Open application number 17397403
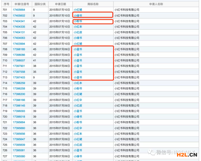 (x=19, y=78)
